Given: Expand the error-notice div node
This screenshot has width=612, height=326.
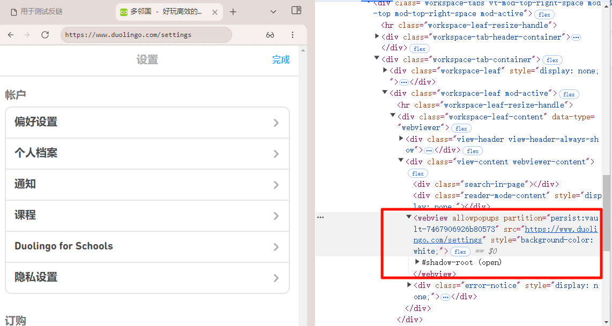Looking at the screenshot, I should click(x=409, y=285).
